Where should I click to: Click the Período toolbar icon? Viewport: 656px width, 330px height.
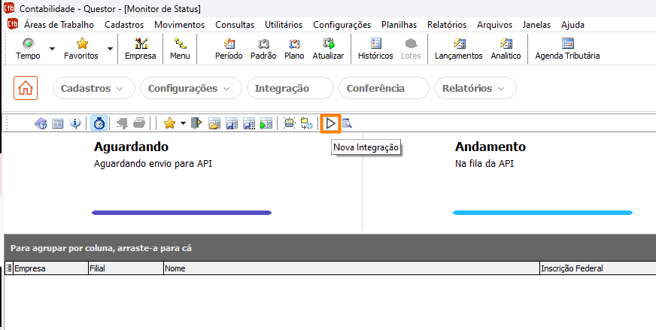229,49
